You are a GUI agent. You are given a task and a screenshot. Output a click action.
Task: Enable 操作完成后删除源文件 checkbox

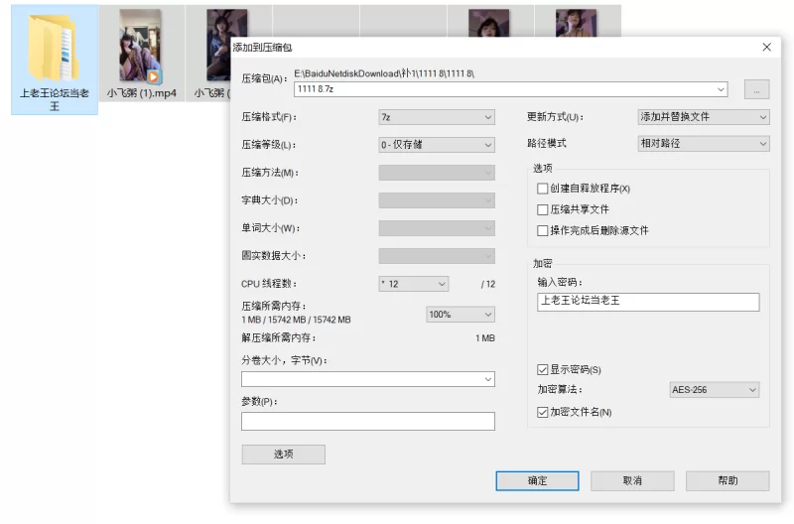tap(542, 231)
